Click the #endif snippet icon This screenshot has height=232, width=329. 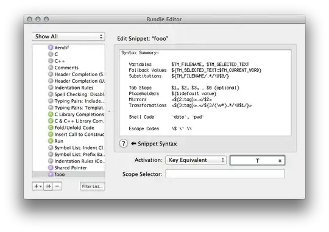coord(51,47)
